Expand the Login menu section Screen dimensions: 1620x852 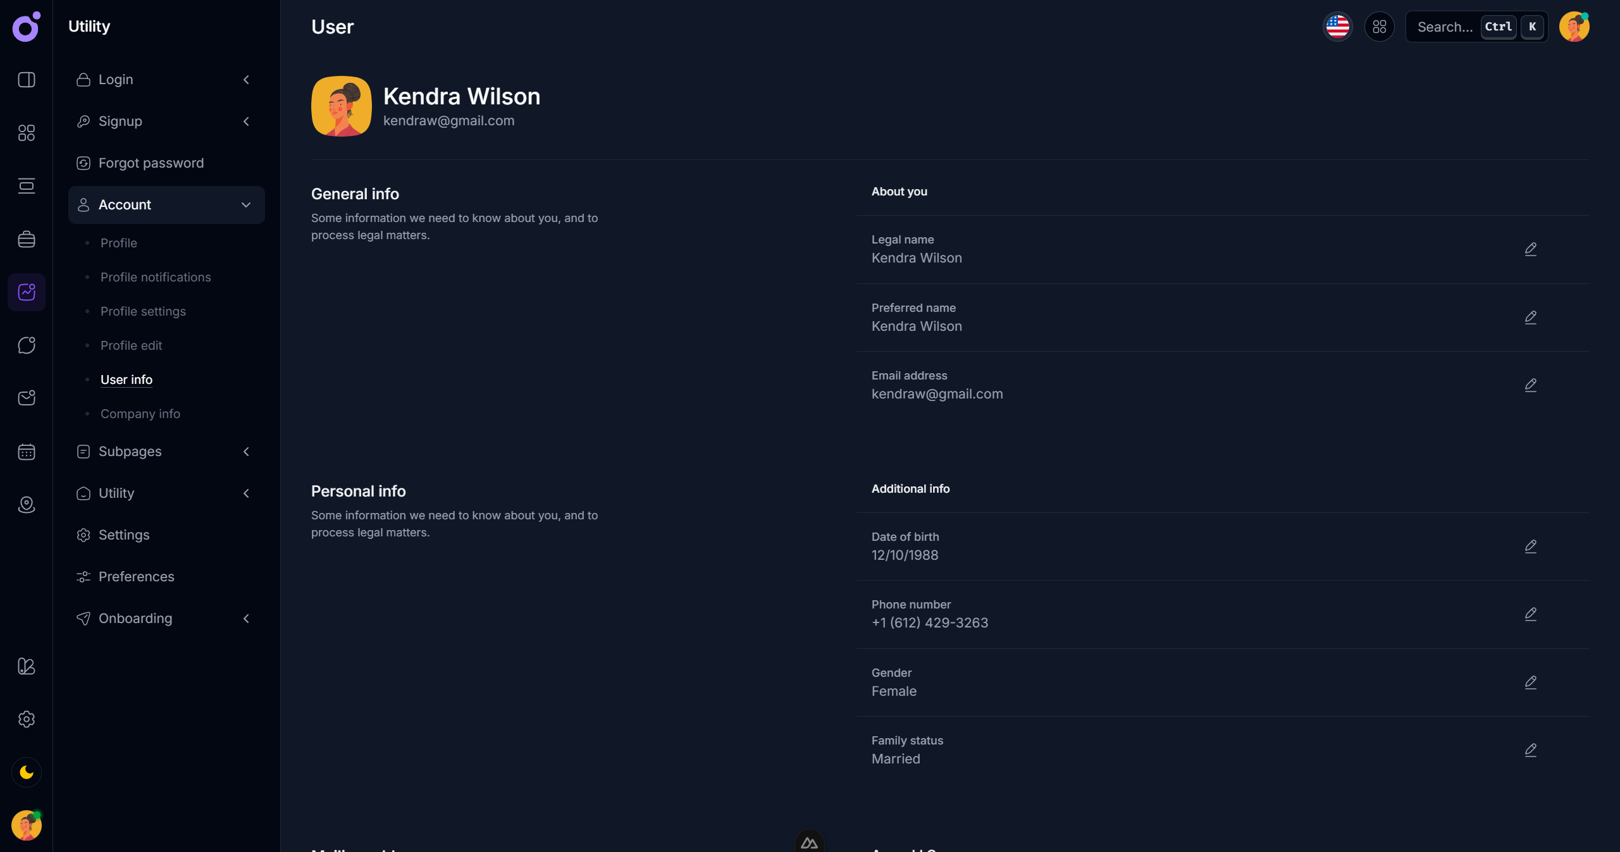click(166, 80)
